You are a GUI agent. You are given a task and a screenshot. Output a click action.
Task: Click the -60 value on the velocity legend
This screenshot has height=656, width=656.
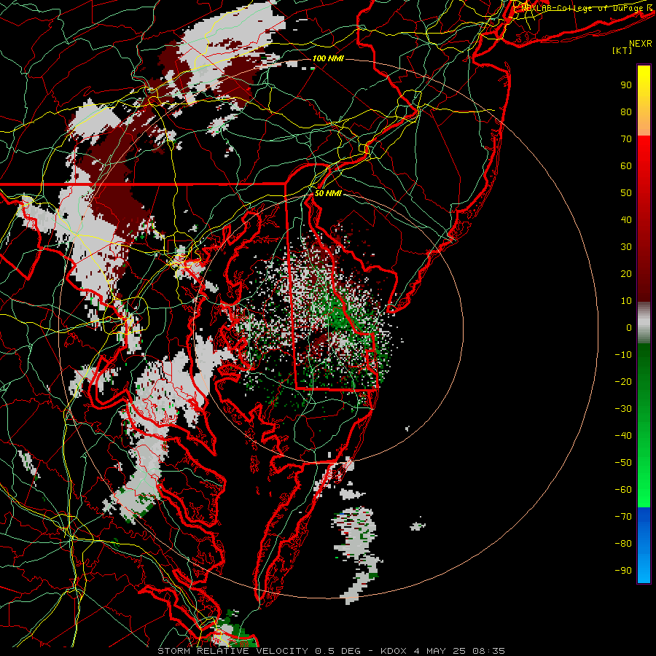[623, 490]
